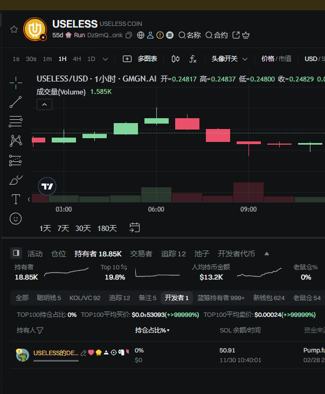
Task: Set chart range to 1天
Action: click(45, 228)
